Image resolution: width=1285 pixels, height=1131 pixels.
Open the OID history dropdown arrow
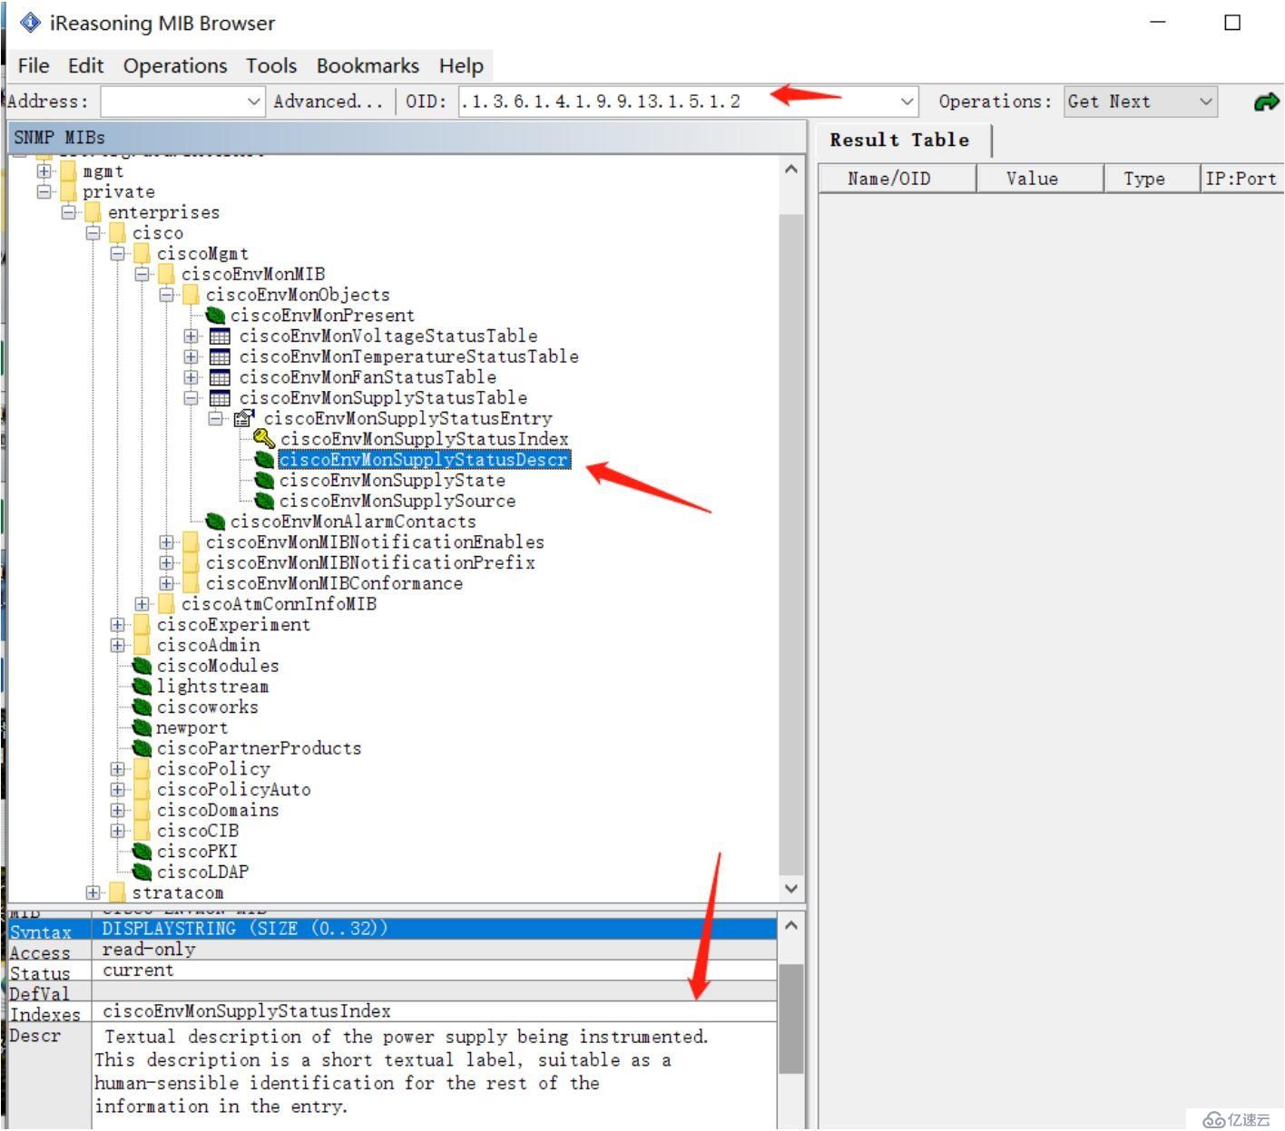(x=907, y=102)
